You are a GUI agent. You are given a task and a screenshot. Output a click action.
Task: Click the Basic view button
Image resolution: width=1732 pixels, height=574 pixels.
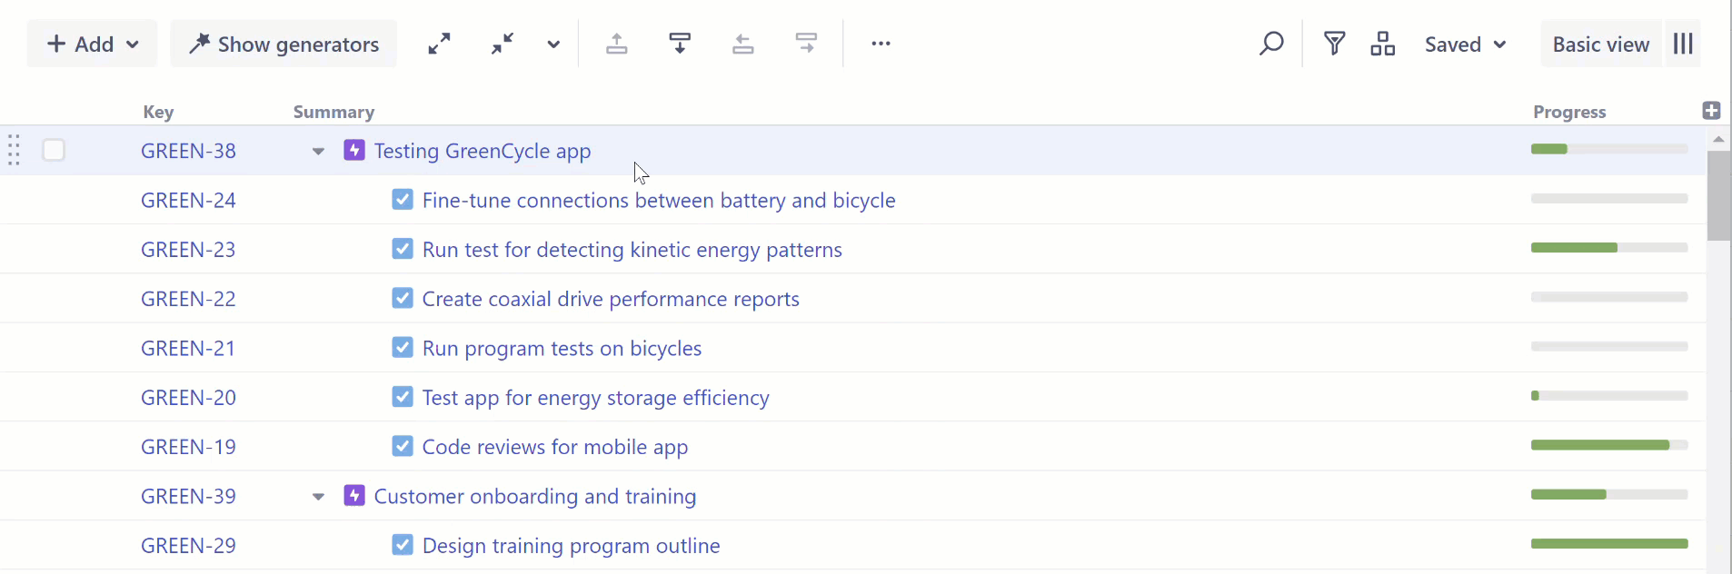click(1600, 45)
